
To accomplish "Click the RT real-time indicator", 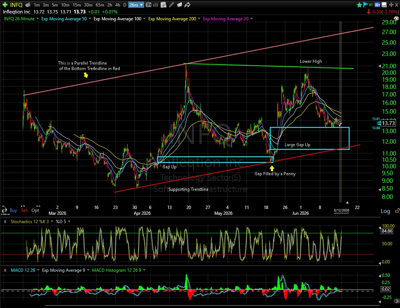I will click(371, 5).
